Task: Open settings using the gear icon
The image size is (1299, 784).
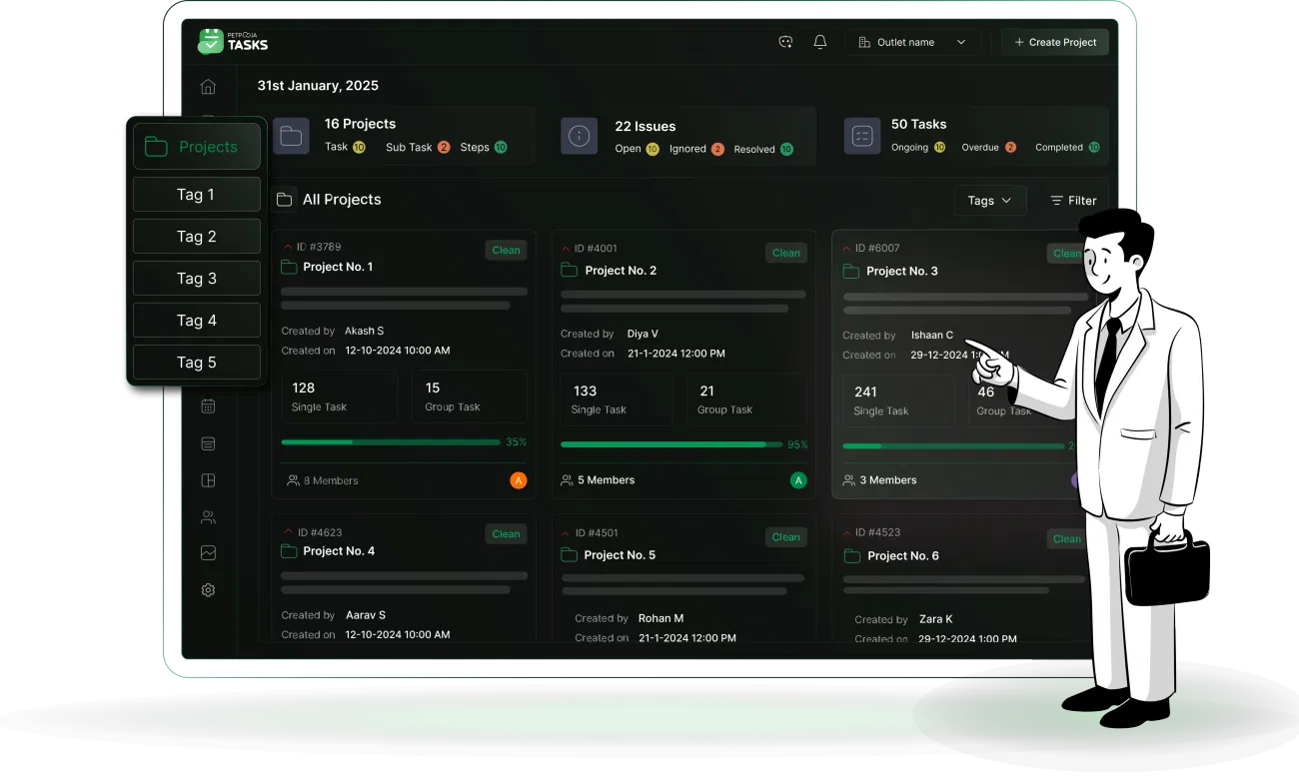Action: (x=208, y=589)
